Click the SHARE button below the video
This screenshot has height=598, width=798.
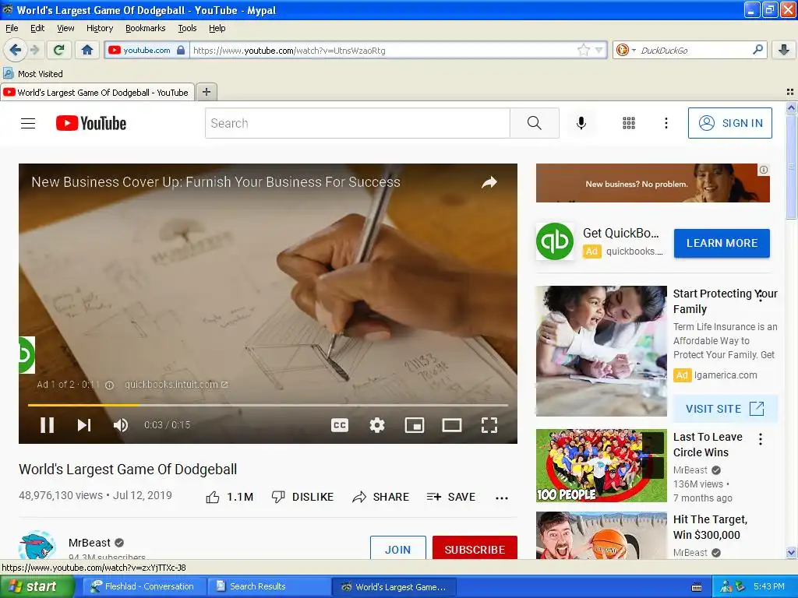pyautogui.click(x=380, y=497)
